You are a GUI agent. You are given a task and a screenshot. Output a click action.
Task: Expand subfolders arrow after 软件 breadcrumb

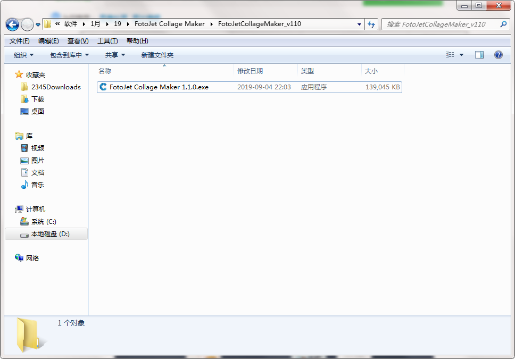84,24
